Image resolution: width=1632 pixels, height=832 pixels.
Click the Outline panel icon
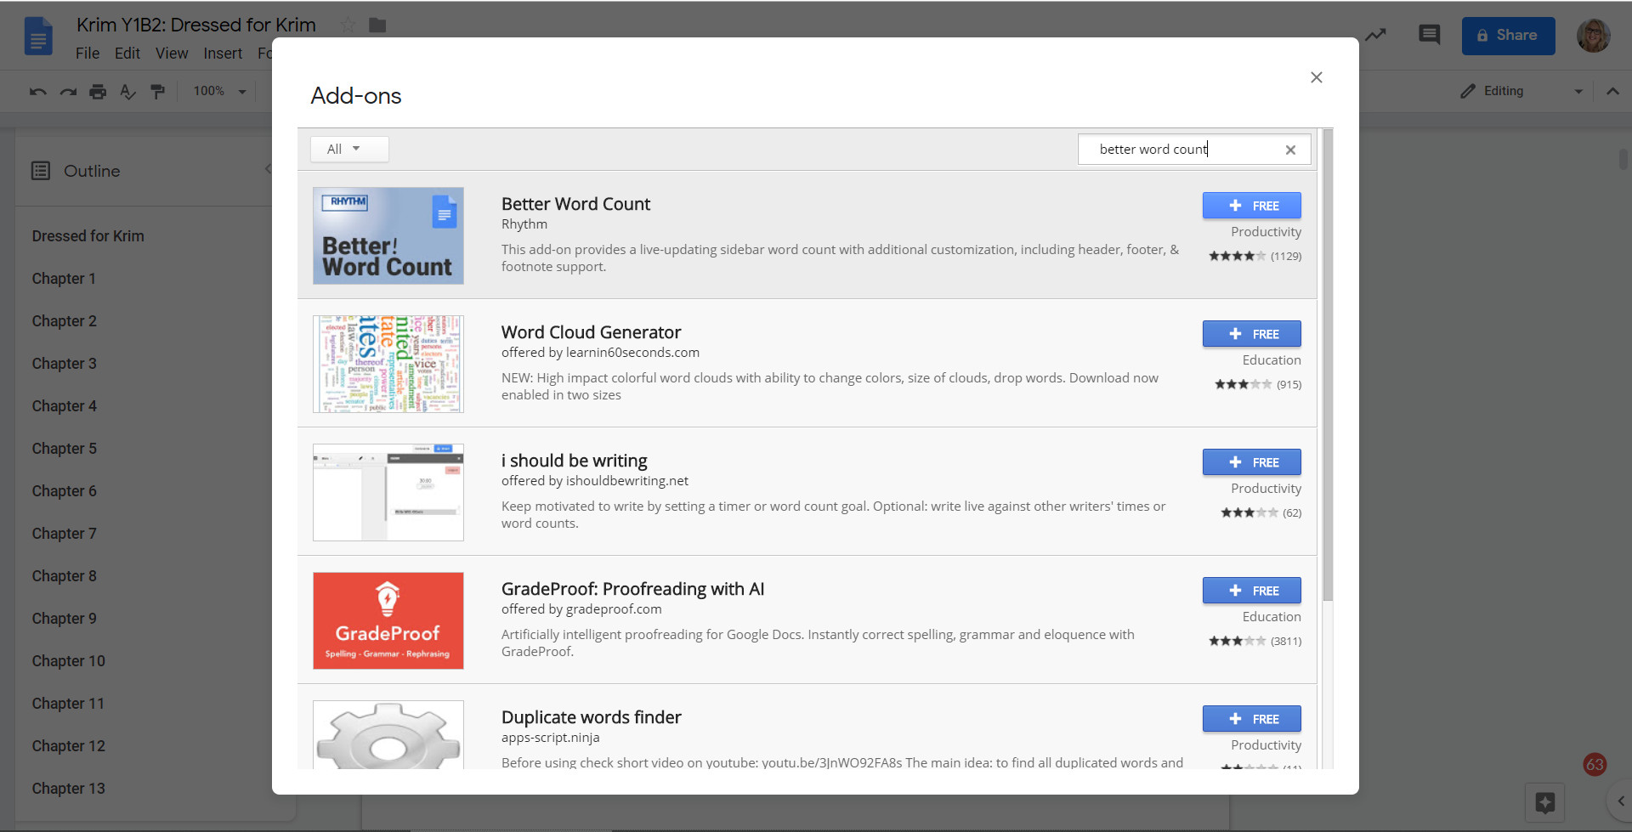[x=41, y=171]
